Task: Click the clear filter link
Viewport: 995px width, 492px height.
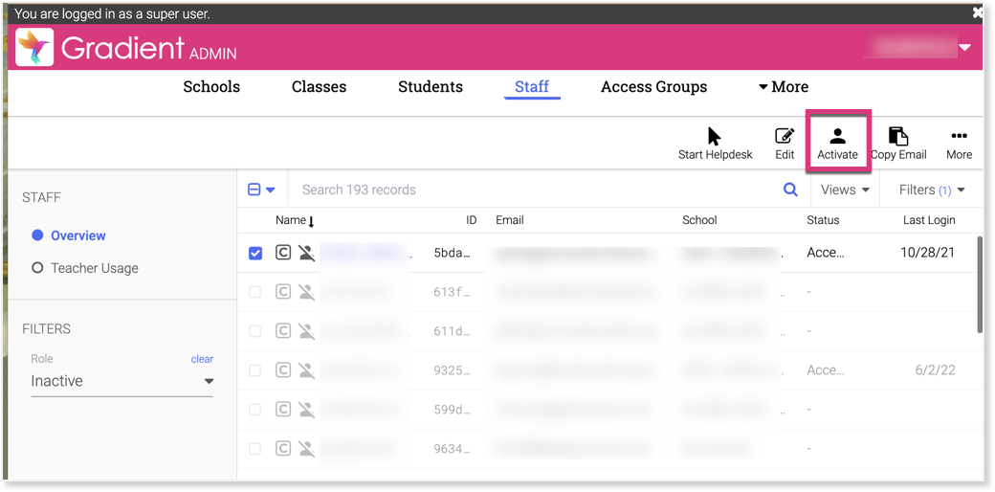Action: pyautogui.click(x=202, y=359)
